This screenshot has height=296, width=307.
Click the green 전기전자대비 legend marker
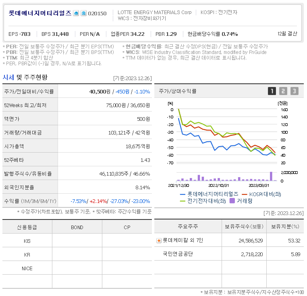tap(183, 201)
